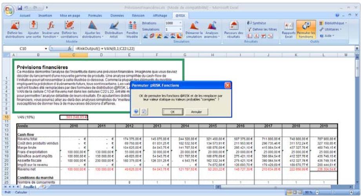The height and width of the screenshot is (196, 361).
Task: Select row 10 header
Action: (6, 117)
